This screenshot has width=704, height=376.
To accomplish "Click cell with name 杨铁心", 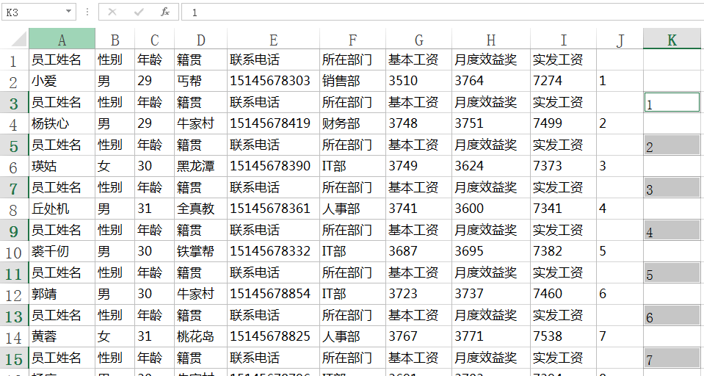I will [62, 123].
